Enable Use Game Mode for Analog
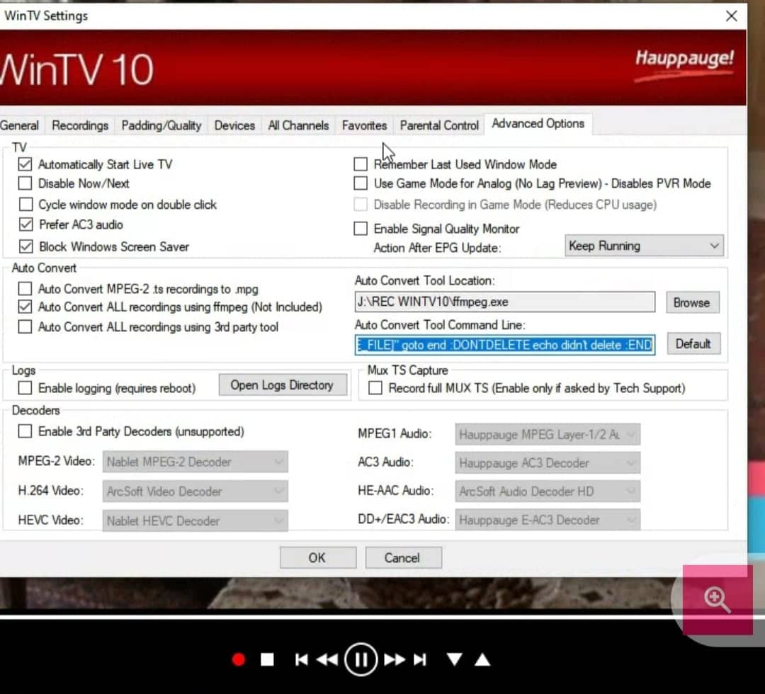The image size is (765, 694). tap(361, 183)
